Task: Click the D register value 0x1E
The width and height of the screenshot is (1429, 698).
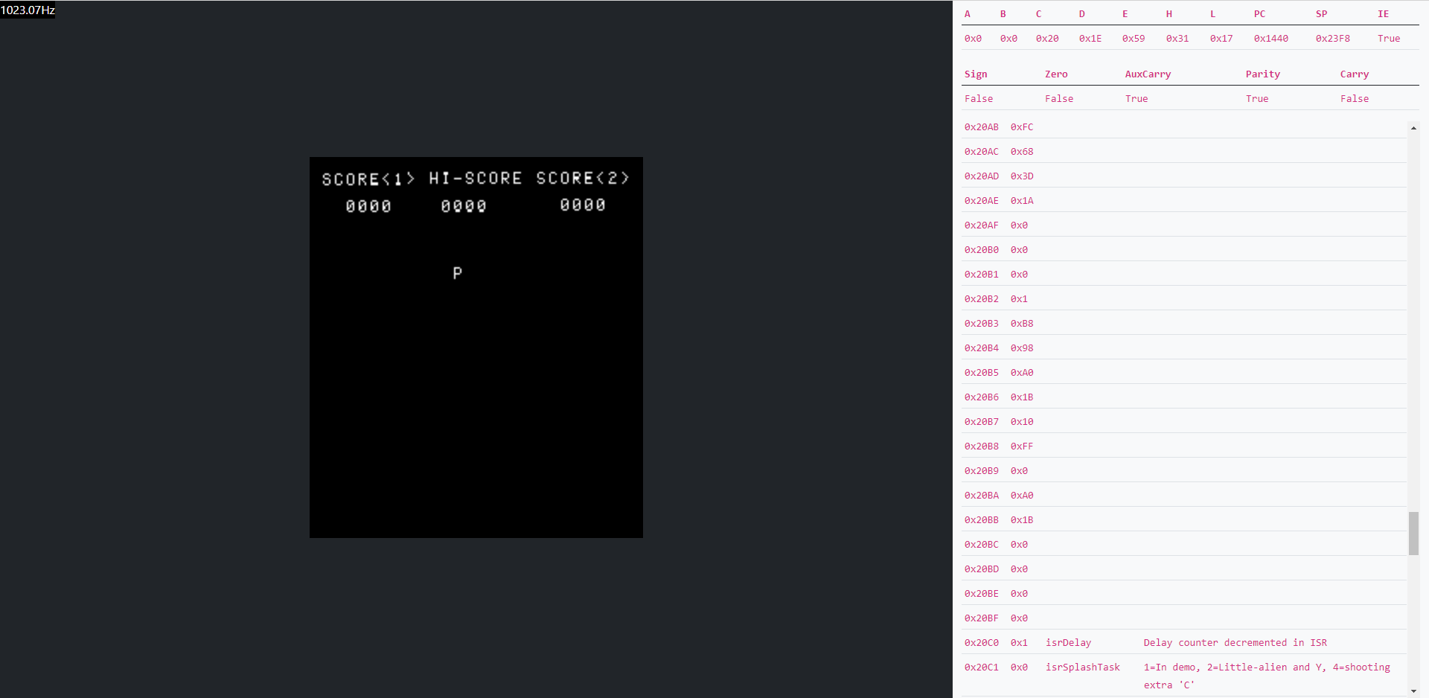Action: click(x=1090, y=39)
